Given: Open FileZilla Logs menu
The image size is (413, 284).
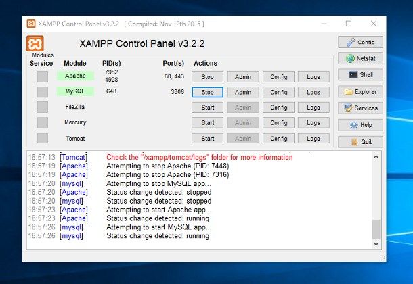Looking at the screenshot, I should [x=313, y=108].
